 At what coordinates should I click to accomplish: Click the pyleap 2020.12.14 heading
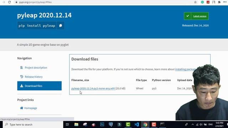44,15
